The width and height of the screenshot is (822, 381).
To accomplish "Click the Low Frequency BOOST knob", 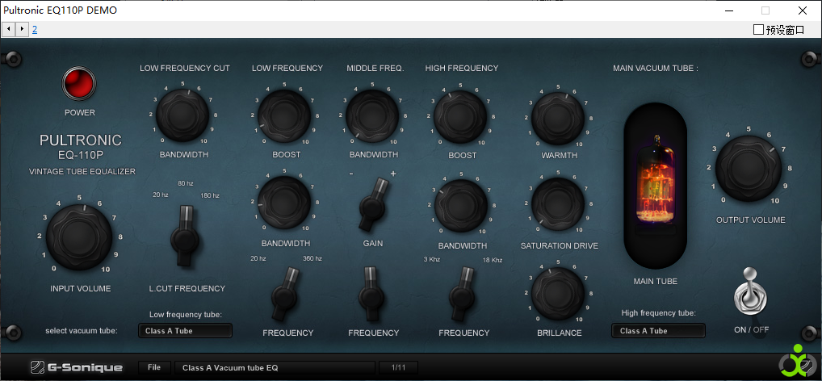I will coord(285,115).
